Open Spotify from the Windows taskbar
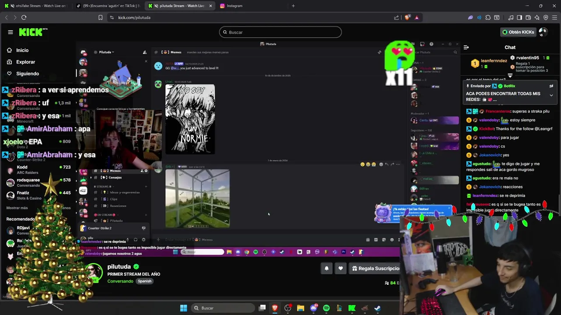561x315 pixels. point(327,308)
